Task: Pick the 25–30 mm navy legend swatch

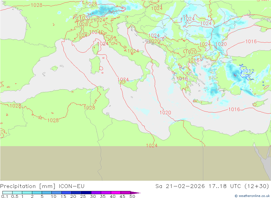Action: tap(86, 193)
